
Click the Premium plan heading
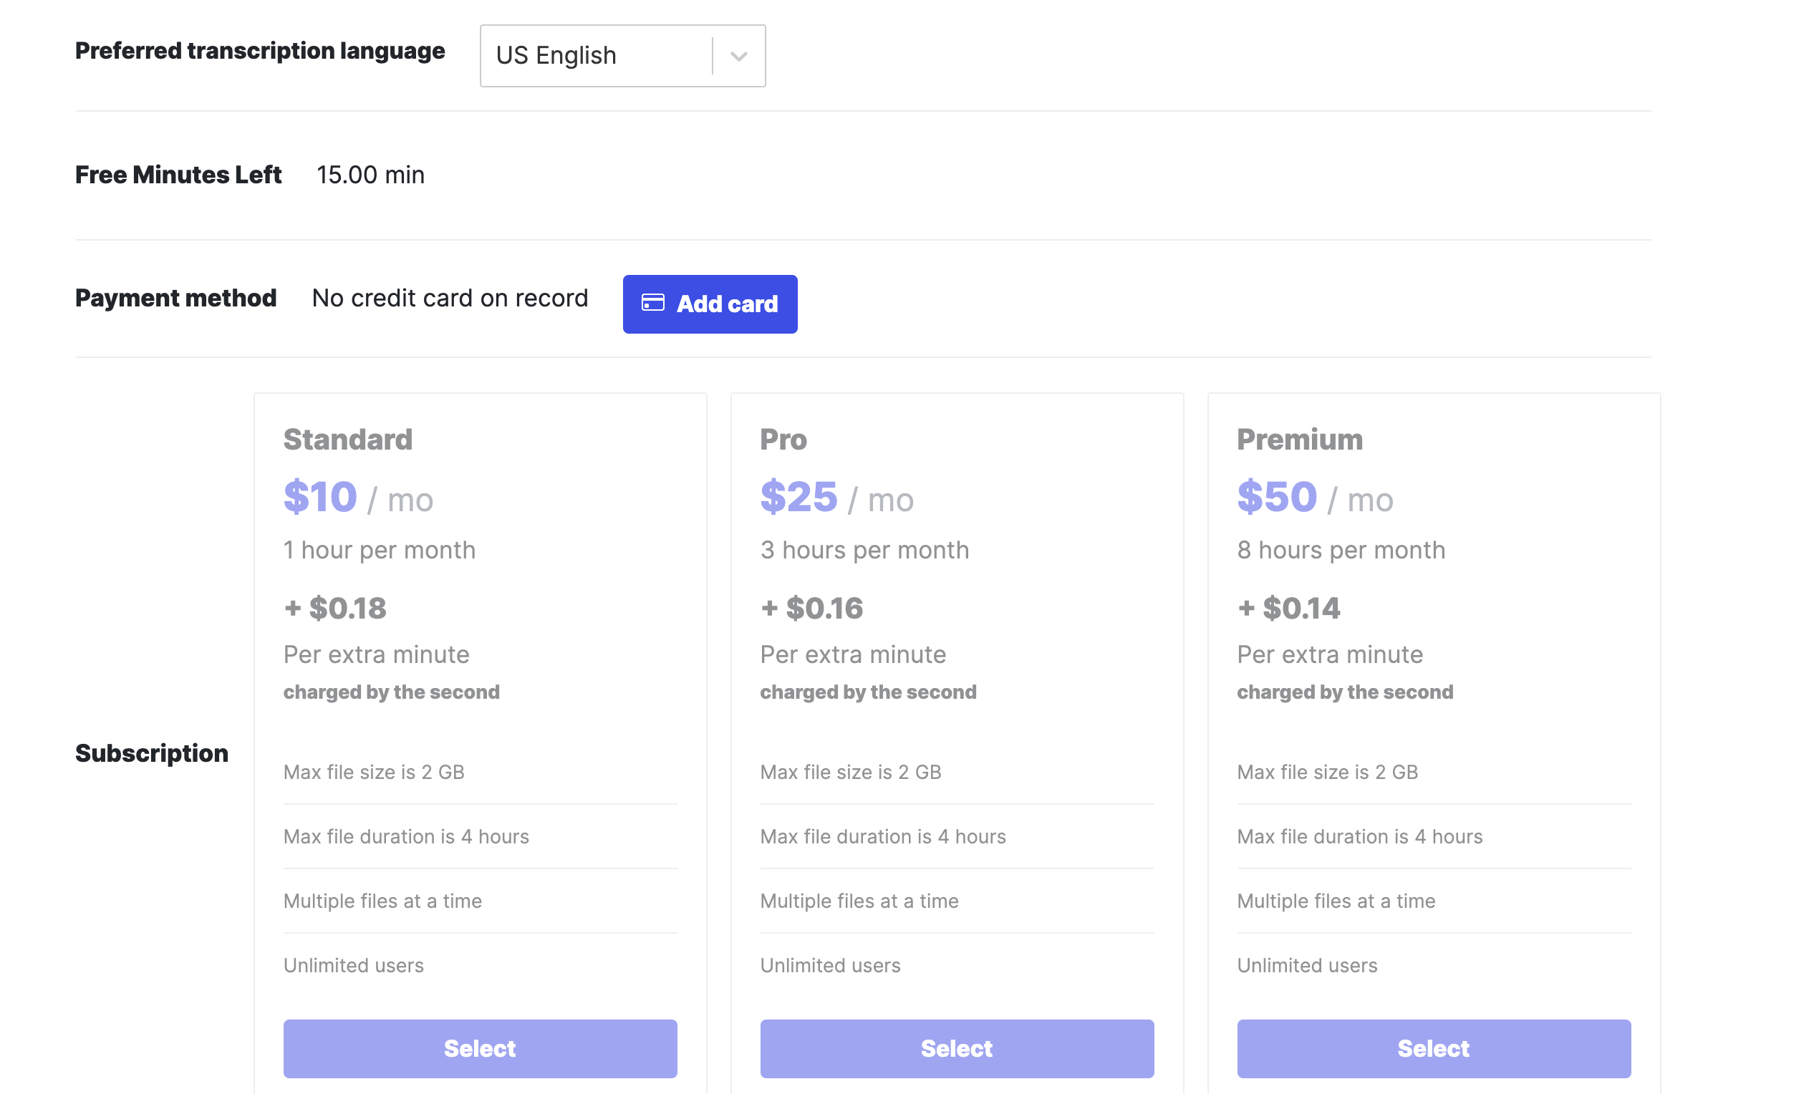(x=1299, y=440)
